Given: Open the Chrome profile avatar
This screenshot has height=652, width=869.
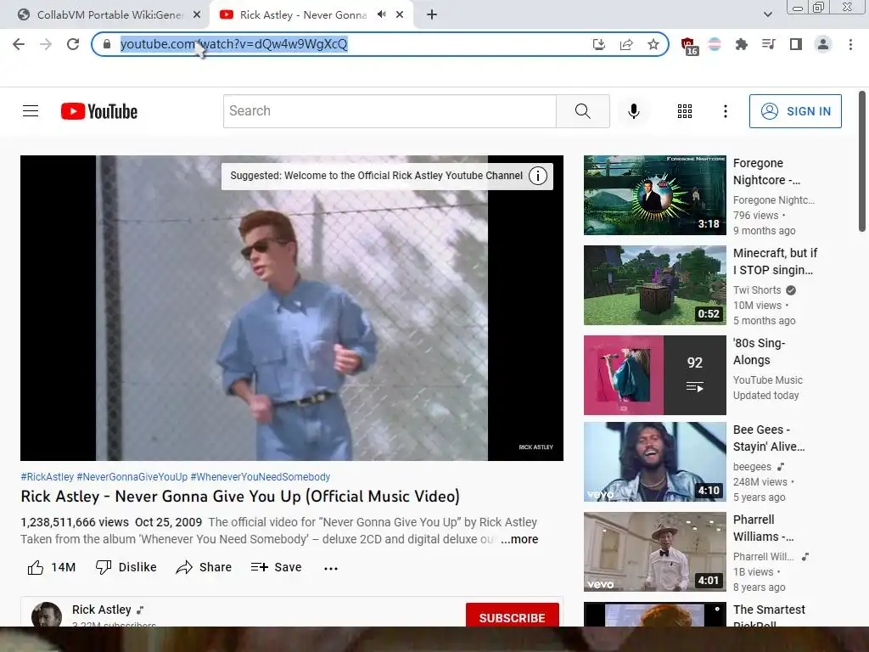Looking at the screenshot, I should point(823,44).
